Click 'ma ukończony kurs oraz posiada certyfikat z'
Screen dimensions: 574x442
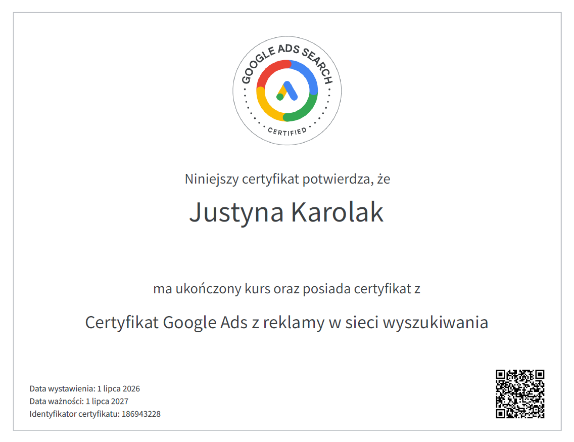pos(286,289)
